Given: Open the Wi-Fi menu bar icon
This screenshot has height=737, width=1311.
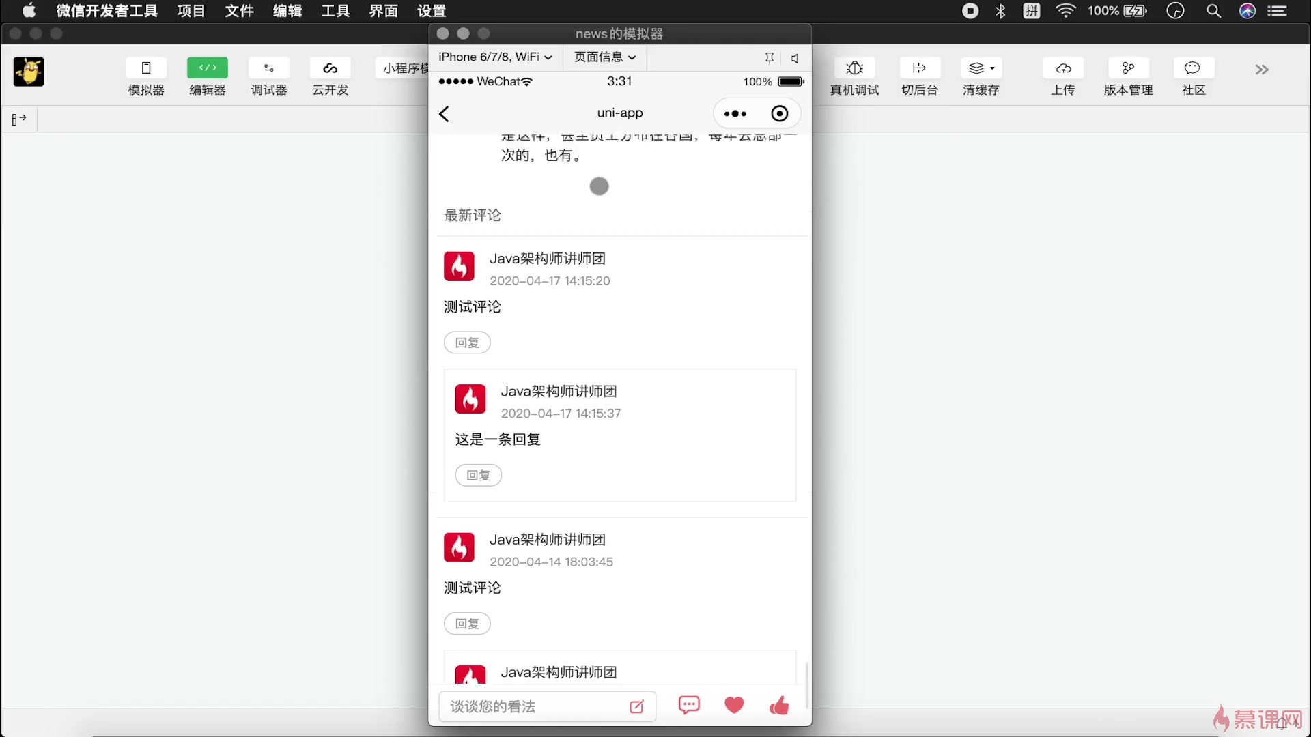Looking at the screenshot, I should (1065, 11).
